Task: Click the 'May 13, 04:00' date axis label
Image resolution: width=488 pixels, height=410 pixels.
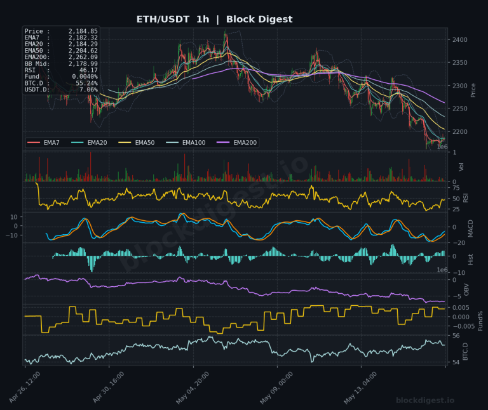Action: pyautogui.click(x=360, y=388)
